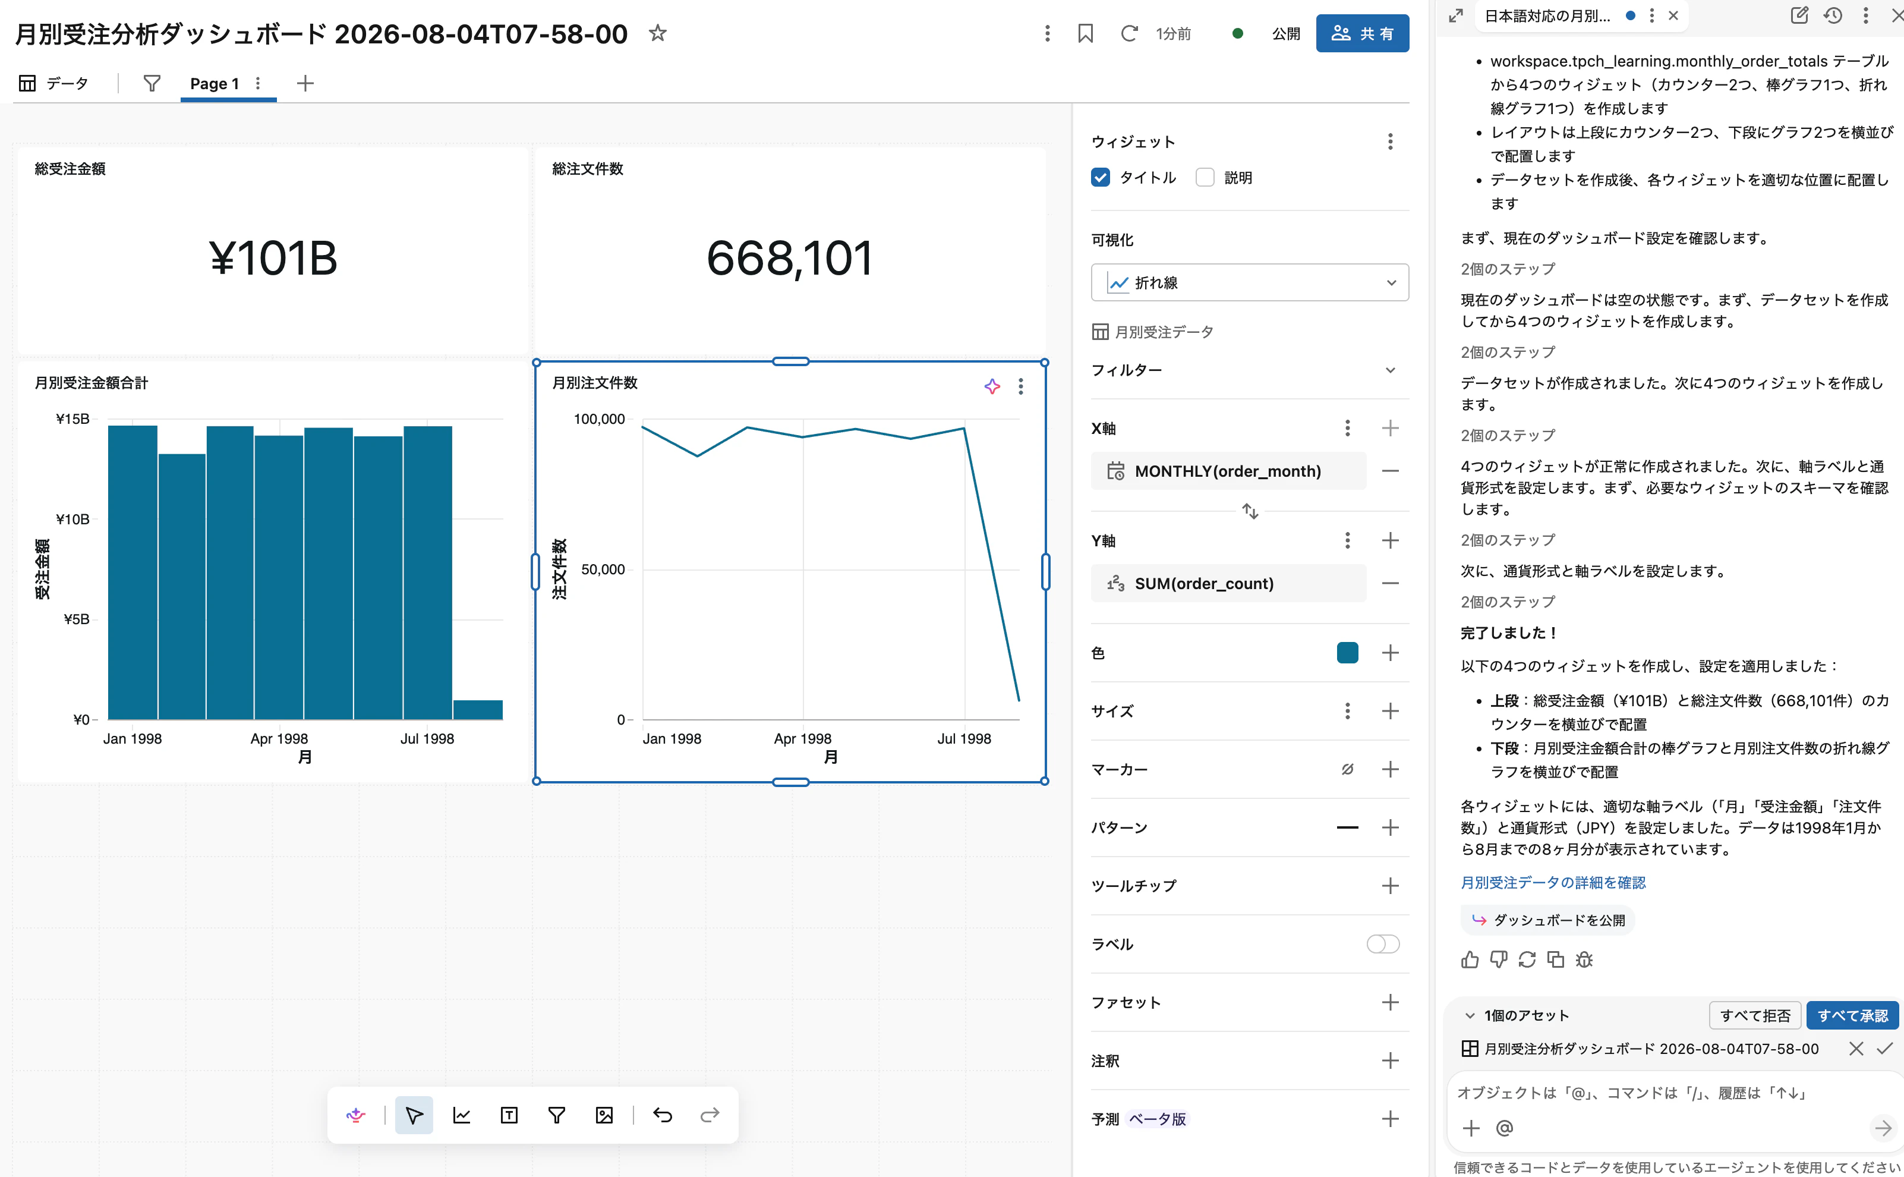Reject the dashboard asset with X
1904x1177 pixels.
[1856, 1049]
